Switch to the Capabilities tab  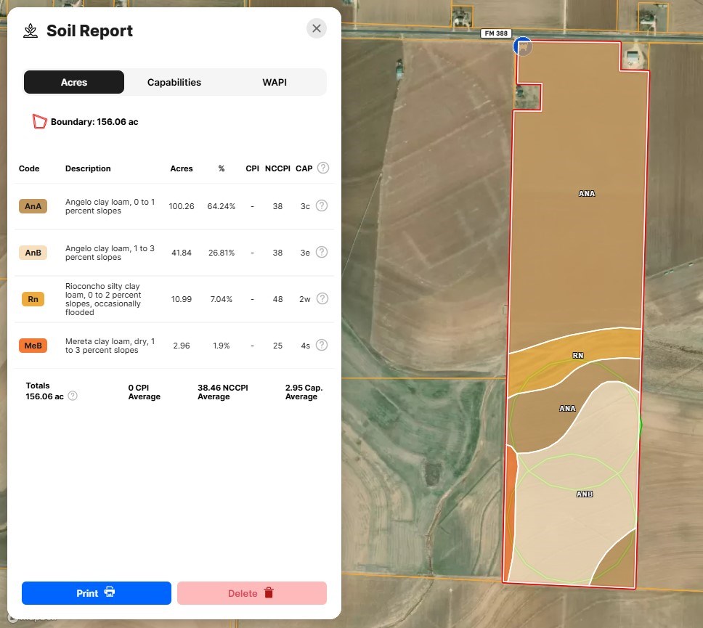pyautogui.click(x=174, y=82)
